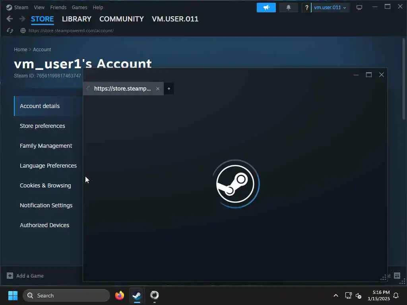Screen dimensions: 407x305
Task: Open the notifications bell
Action: click(289, 8)
